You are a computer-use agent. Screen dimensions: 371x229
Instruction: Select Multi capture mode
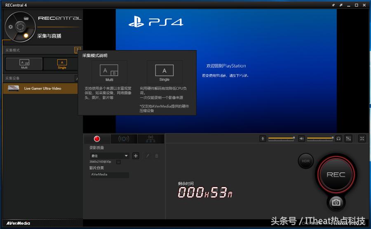[24, 64]
